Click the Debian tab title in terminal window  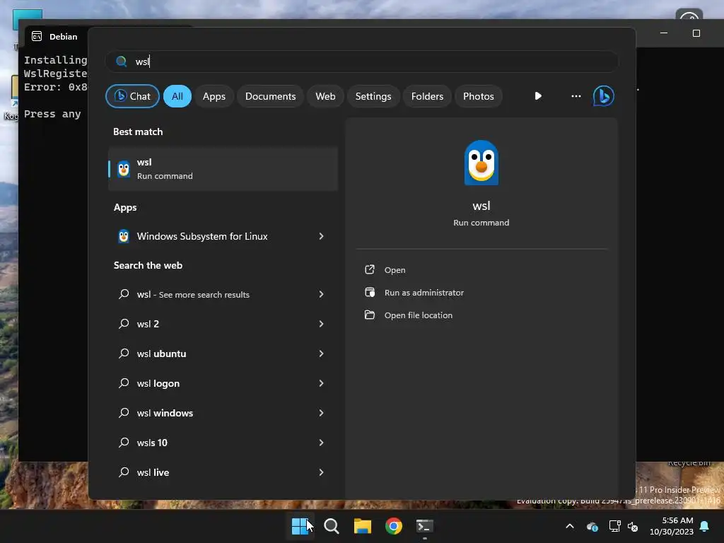click(x=63, y=37)
